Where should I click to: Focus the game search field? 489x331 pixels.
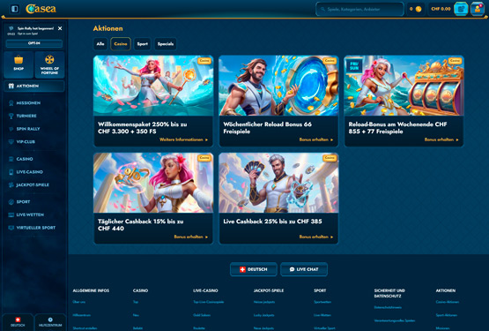[x=359, y=9]
